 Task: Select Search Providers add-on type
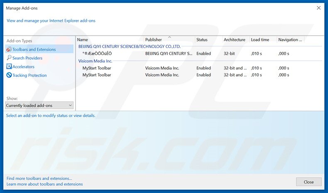tap(27, 58)
